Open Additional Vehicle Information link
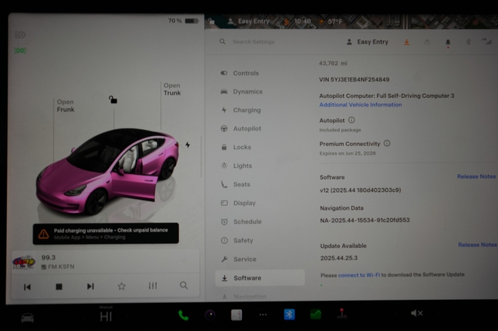The height and width of the screenshot is (331, 498). coord(360,105)
